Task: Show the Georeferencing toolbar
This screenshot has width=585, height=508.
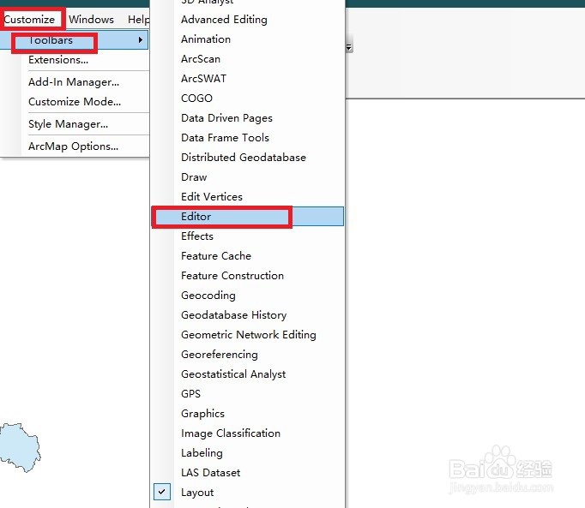Action: tap(220, 355)
